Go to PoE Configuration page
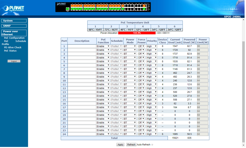The image size is (246, 148). pos(14,38)
